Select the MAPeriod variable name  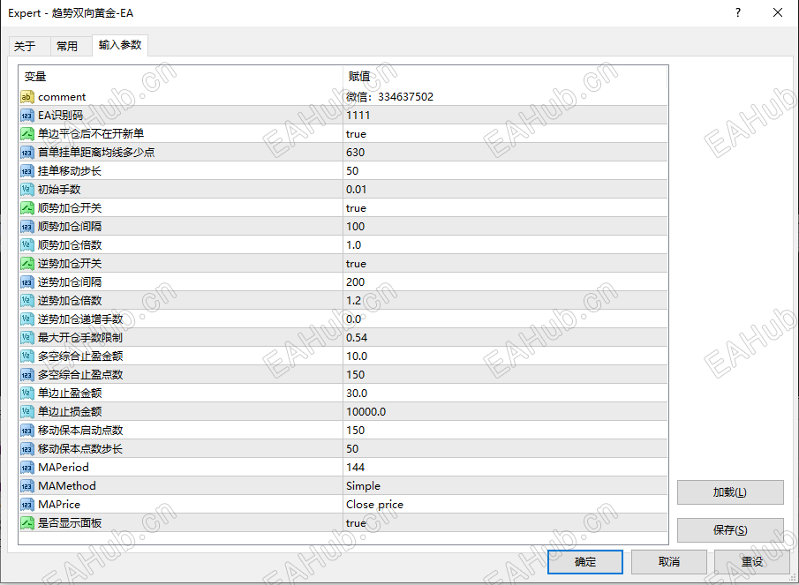64,468
